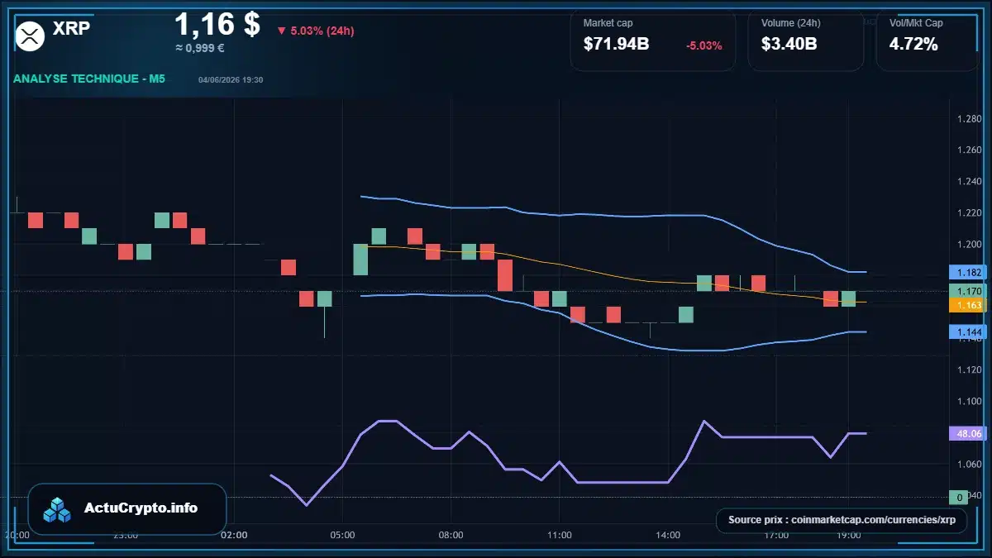Image resolution: width=992 pixels, height=558 pixels.
Task: Click the XRP coin name
Action: [71, 28]
